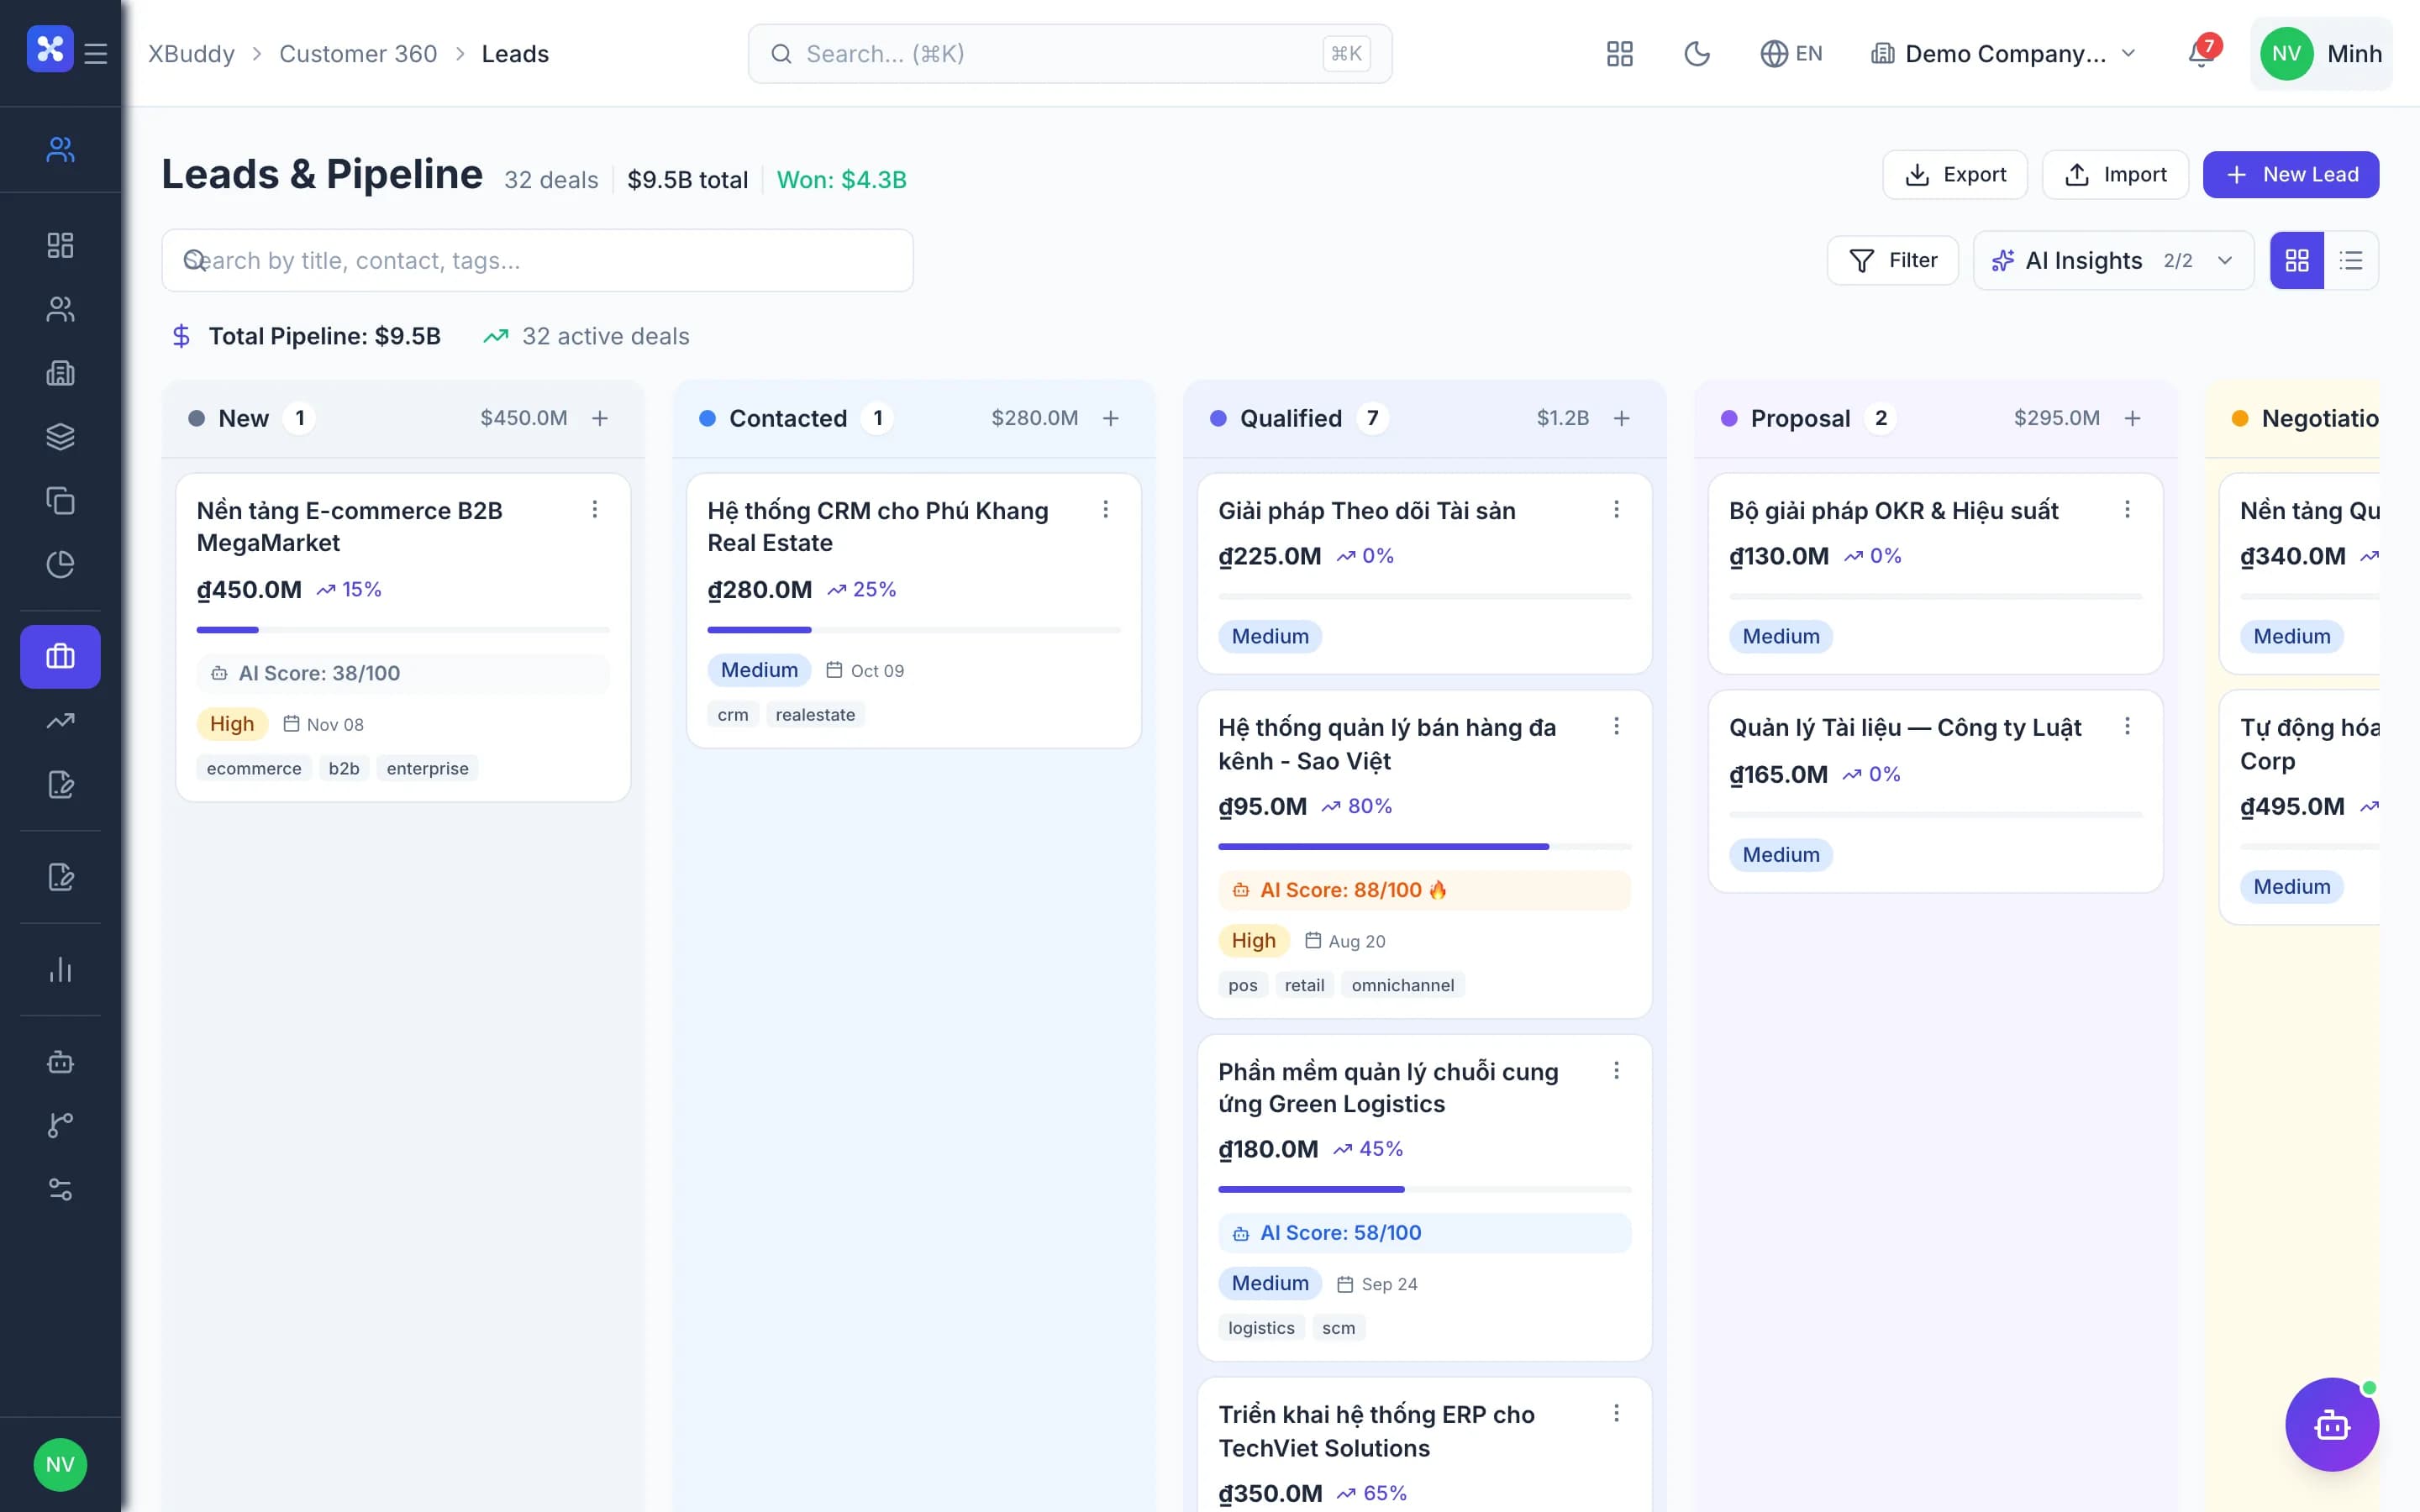Open sidebar contacts people icon
This screenshot has height=1512, width=2420.
[60, 309]
